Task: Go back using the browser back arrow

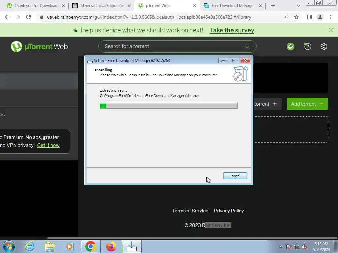Action: click(x=7, y=17)
